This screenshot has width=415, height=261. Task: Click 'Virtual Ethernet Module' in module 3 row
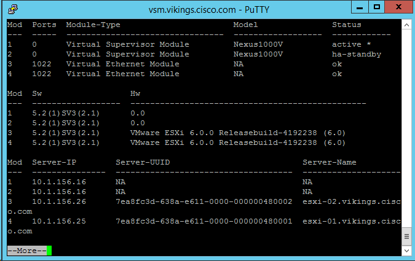(x=122, y=64)
